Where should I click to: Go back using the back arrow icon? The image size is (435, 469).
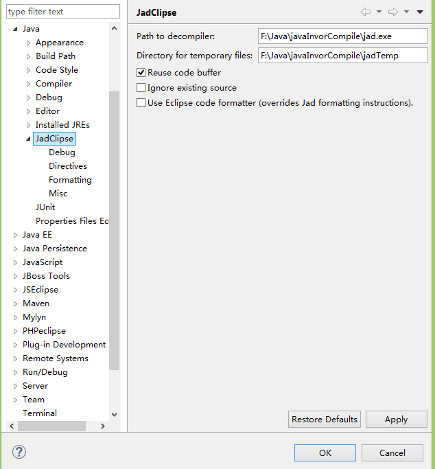coord(366,12)
